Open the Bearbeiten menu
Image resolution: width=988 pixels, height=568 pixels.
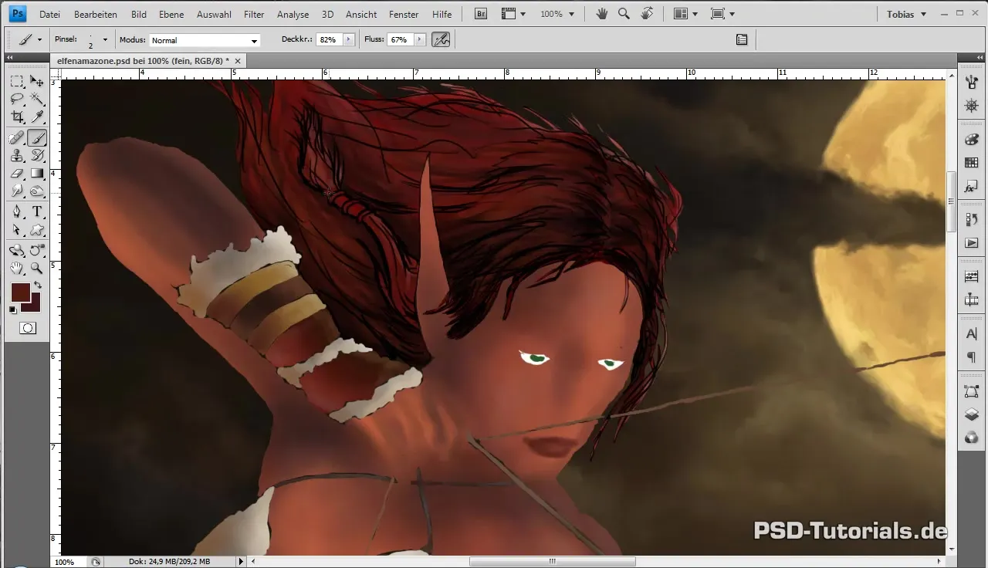96,14
